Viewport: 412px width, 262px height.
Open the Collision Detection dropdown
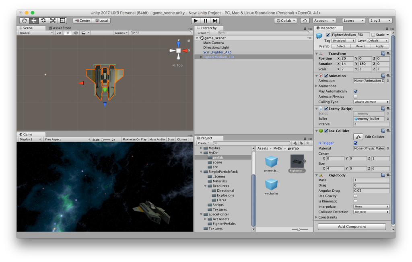[371, 212]
